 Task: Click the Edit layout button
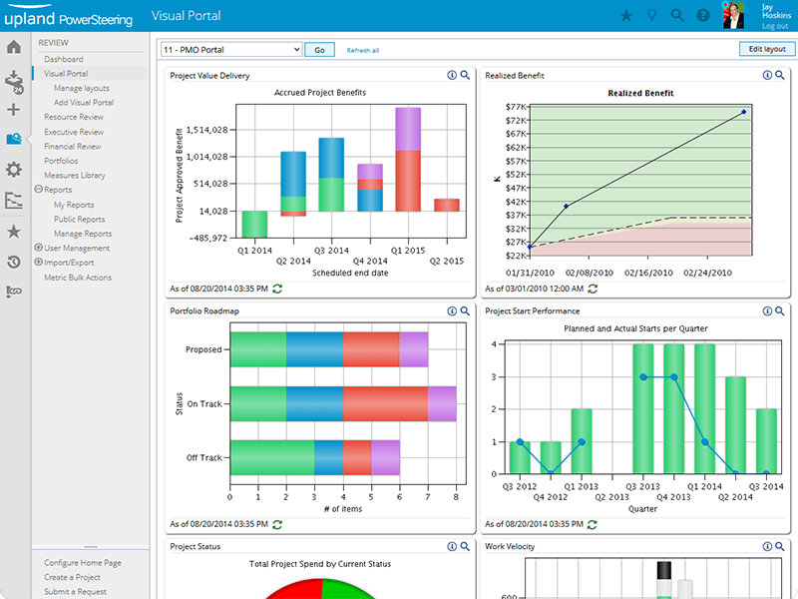click(x=766, y=49)
